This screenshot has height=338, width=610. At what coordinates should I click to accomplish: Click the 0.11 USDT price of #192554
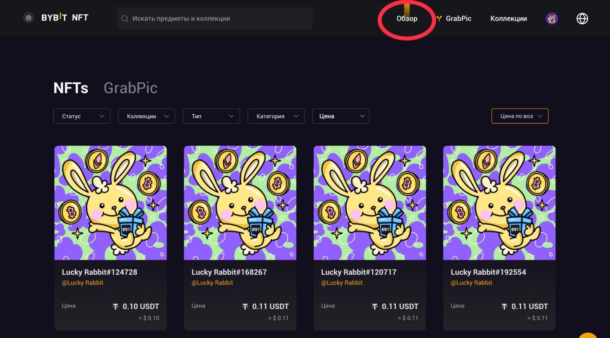coord(530,306)
